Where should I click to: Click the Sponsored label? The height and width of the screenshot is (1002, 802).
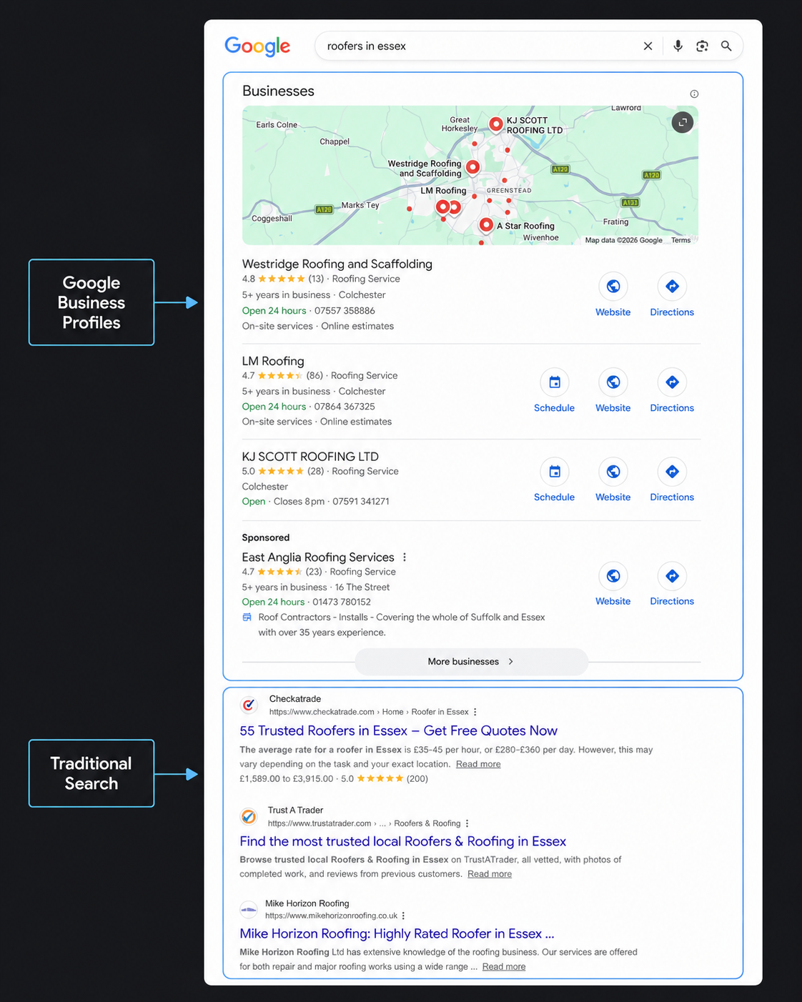(266, 537)
